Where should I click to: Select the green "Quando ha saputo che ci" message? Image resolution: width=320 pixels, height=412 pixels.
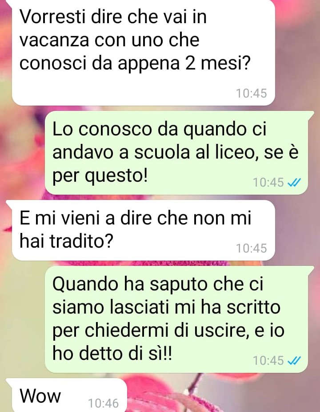176,319
